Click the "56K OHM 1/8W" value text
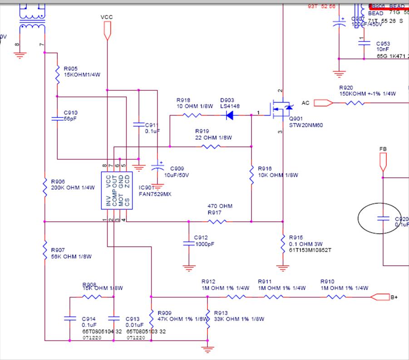The height and width of the screenshot is (360, 409). (71, 257)
